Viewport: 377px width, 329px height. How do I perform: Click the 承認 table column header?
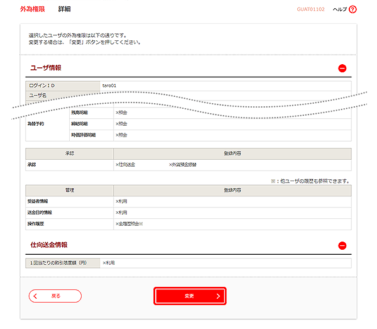[x=70, y=153]
